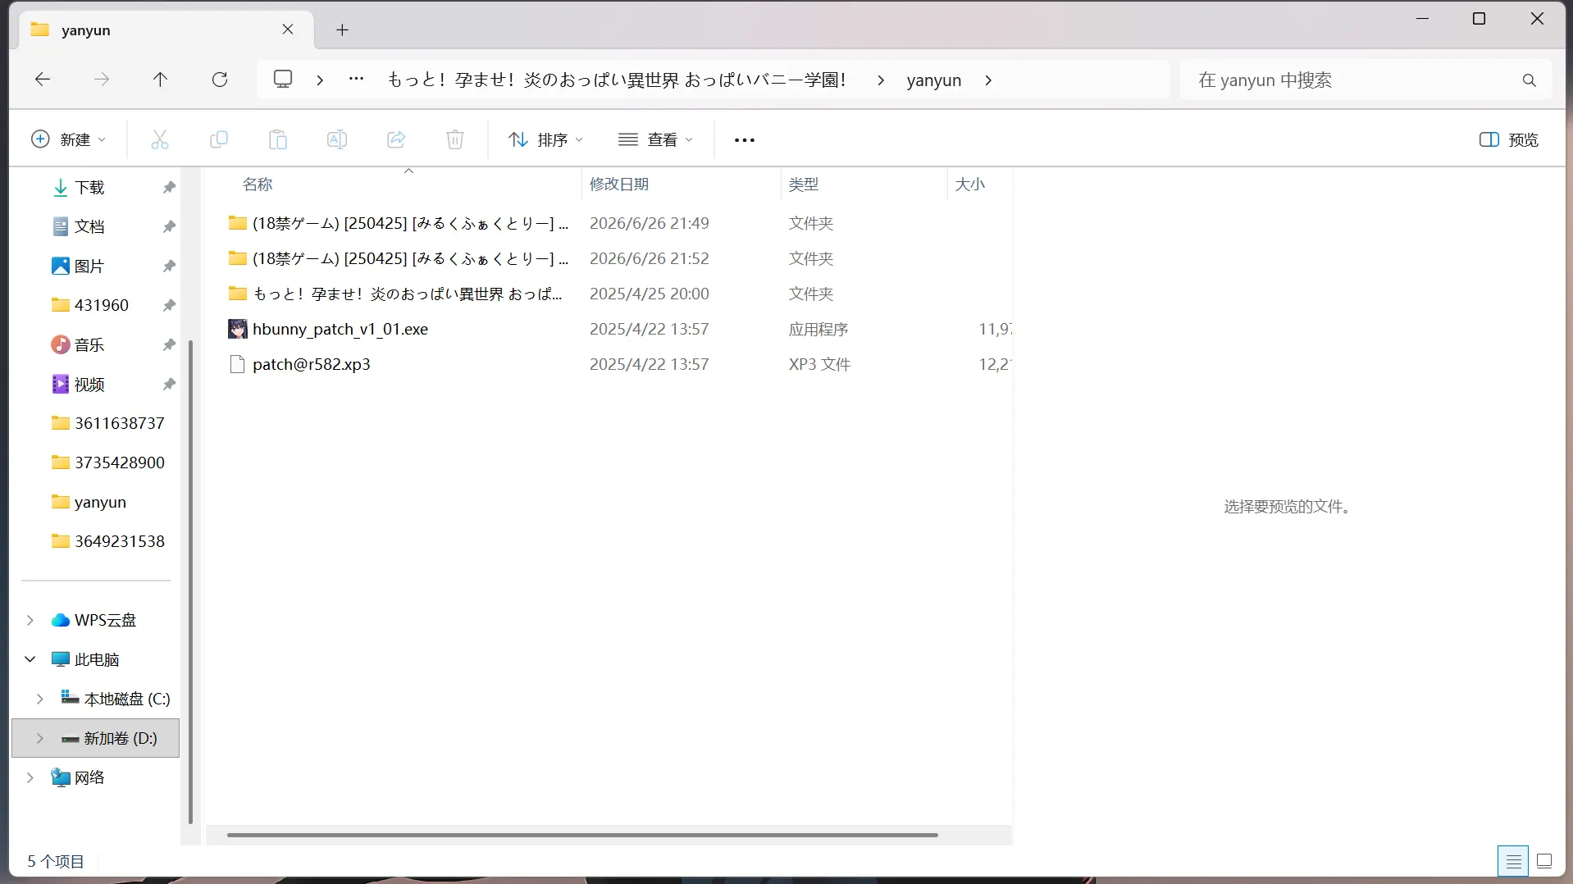
Task: Click the Delete trash can icon
Action: coord(455,140)
